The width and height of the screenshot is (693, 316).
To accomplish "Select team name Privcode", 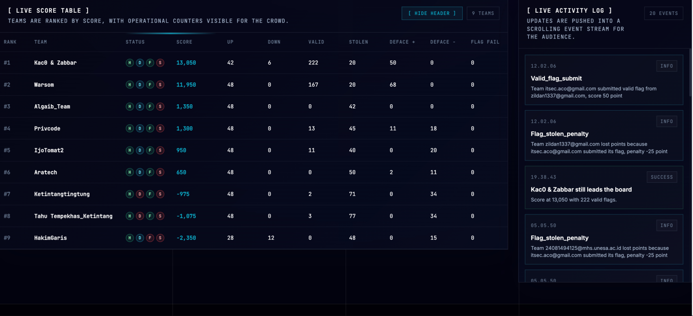I will 47,129.
